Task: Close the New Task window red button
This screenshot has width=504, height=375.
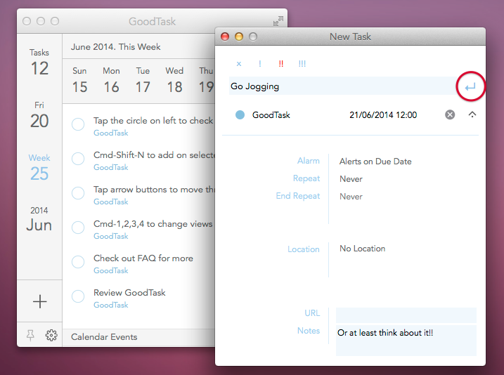Action: click(x=225, y=37)
